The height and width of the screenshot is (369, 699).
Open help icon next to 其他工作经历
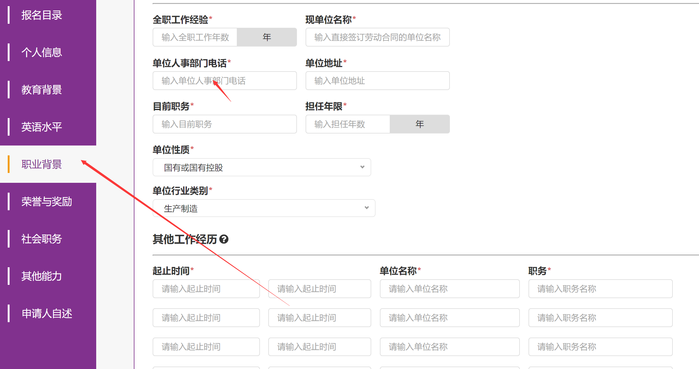(x=224, y=239)
